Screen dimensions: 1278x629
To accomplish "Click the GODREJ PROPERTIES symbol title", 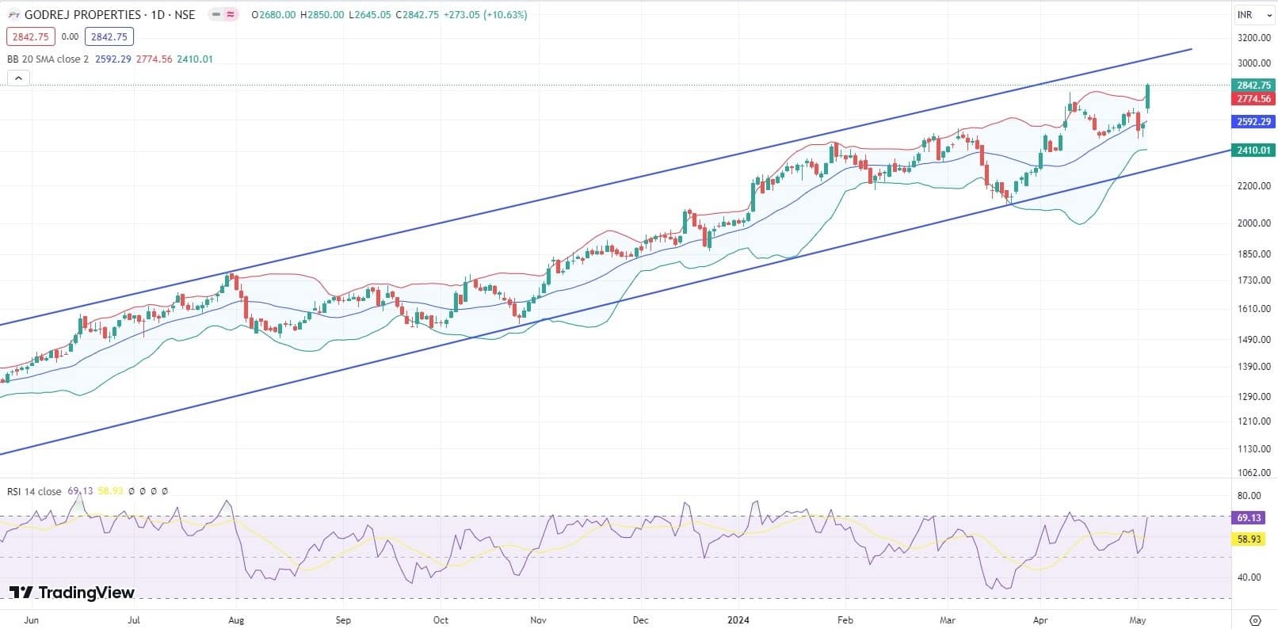I will [109, 15].
